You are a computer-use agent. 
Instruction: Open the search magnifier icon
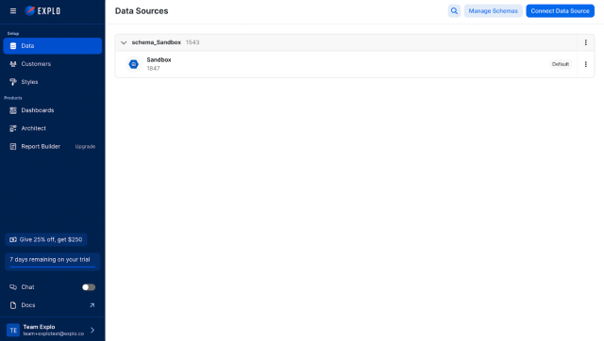click(x=454, y=10)
